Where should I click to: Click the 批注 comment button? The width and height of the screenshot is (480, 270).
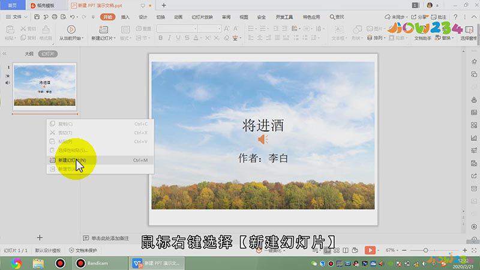(439, 17)
